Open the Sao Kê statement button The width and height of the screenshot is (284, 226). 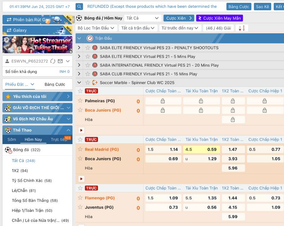pos(262,7)
